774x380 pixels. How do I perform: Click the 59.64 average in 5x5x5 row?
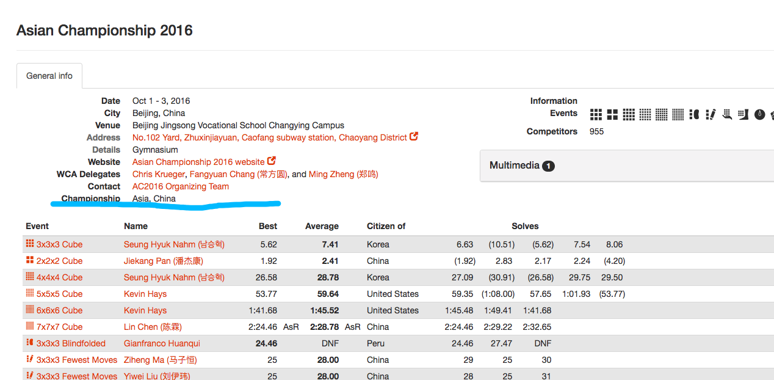pos(328,294)
